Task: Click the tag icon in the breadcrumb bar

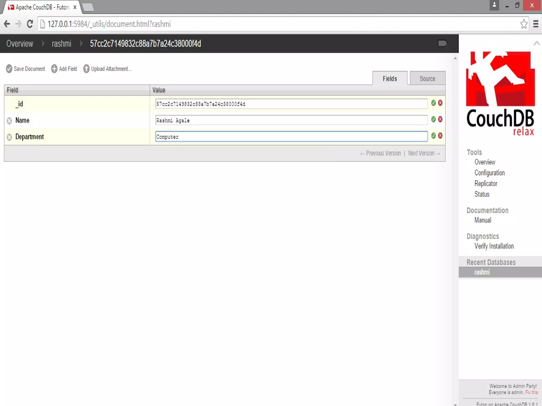Action: (442, 43)
